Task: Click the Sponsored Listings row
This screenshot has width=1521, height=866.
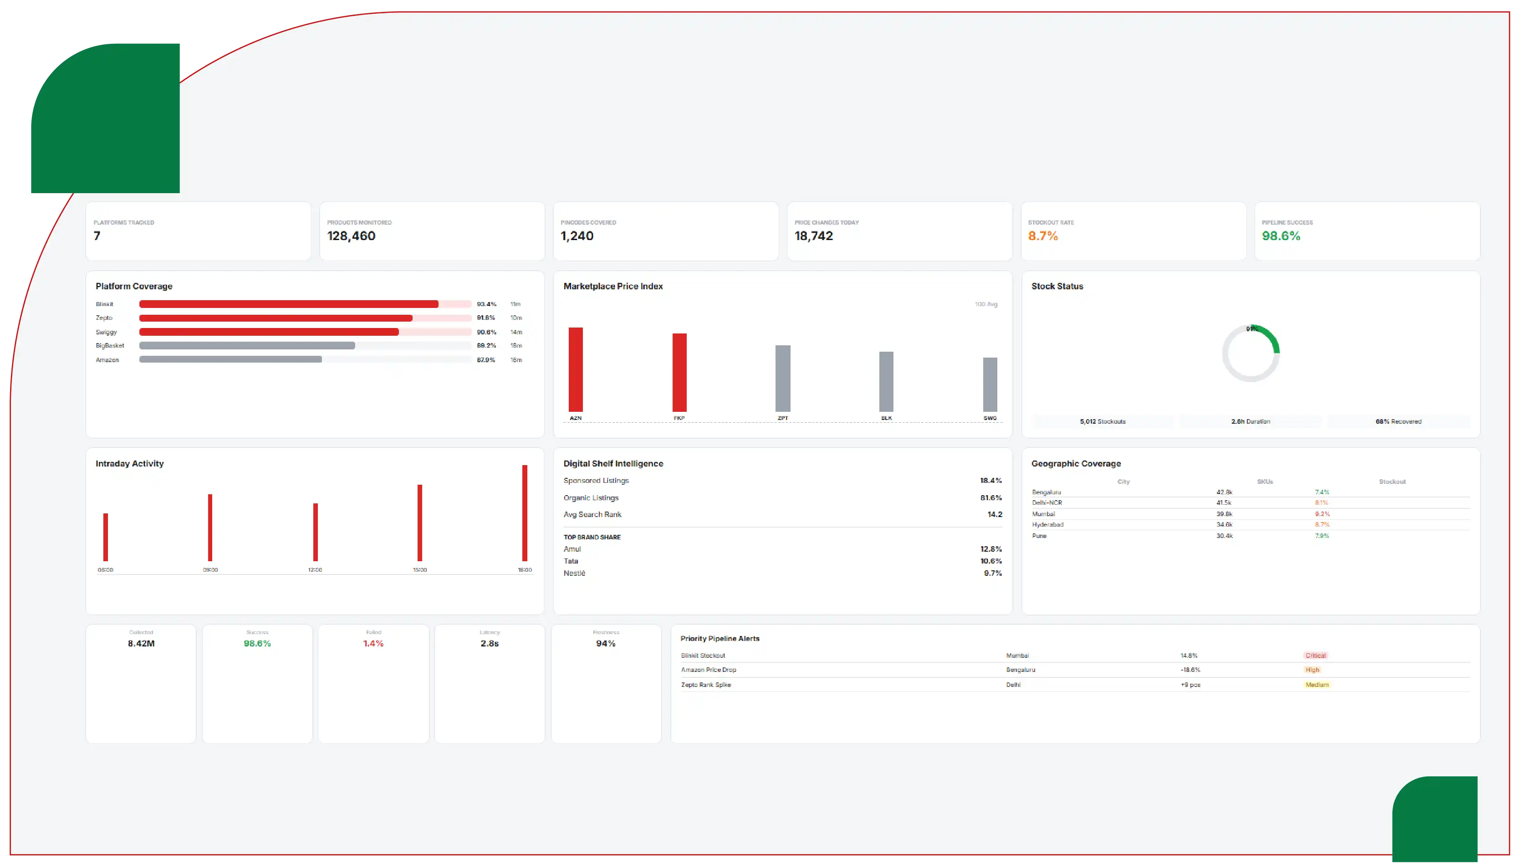Action: coord(782,481)
